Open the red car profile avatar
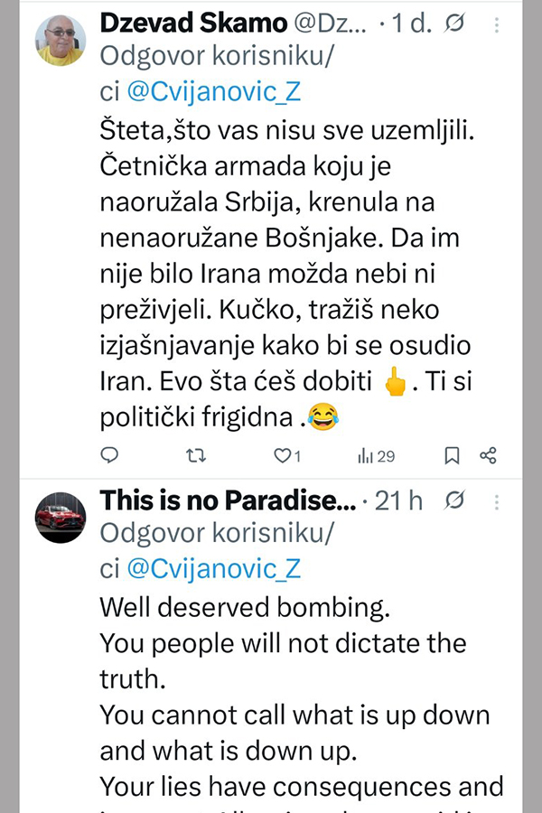Screen dimensions: 542x813 tap(61, 519)
